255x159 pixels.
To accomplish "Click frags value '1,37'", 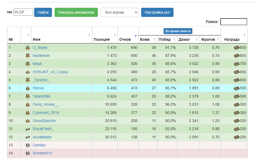I will (216, 113).
